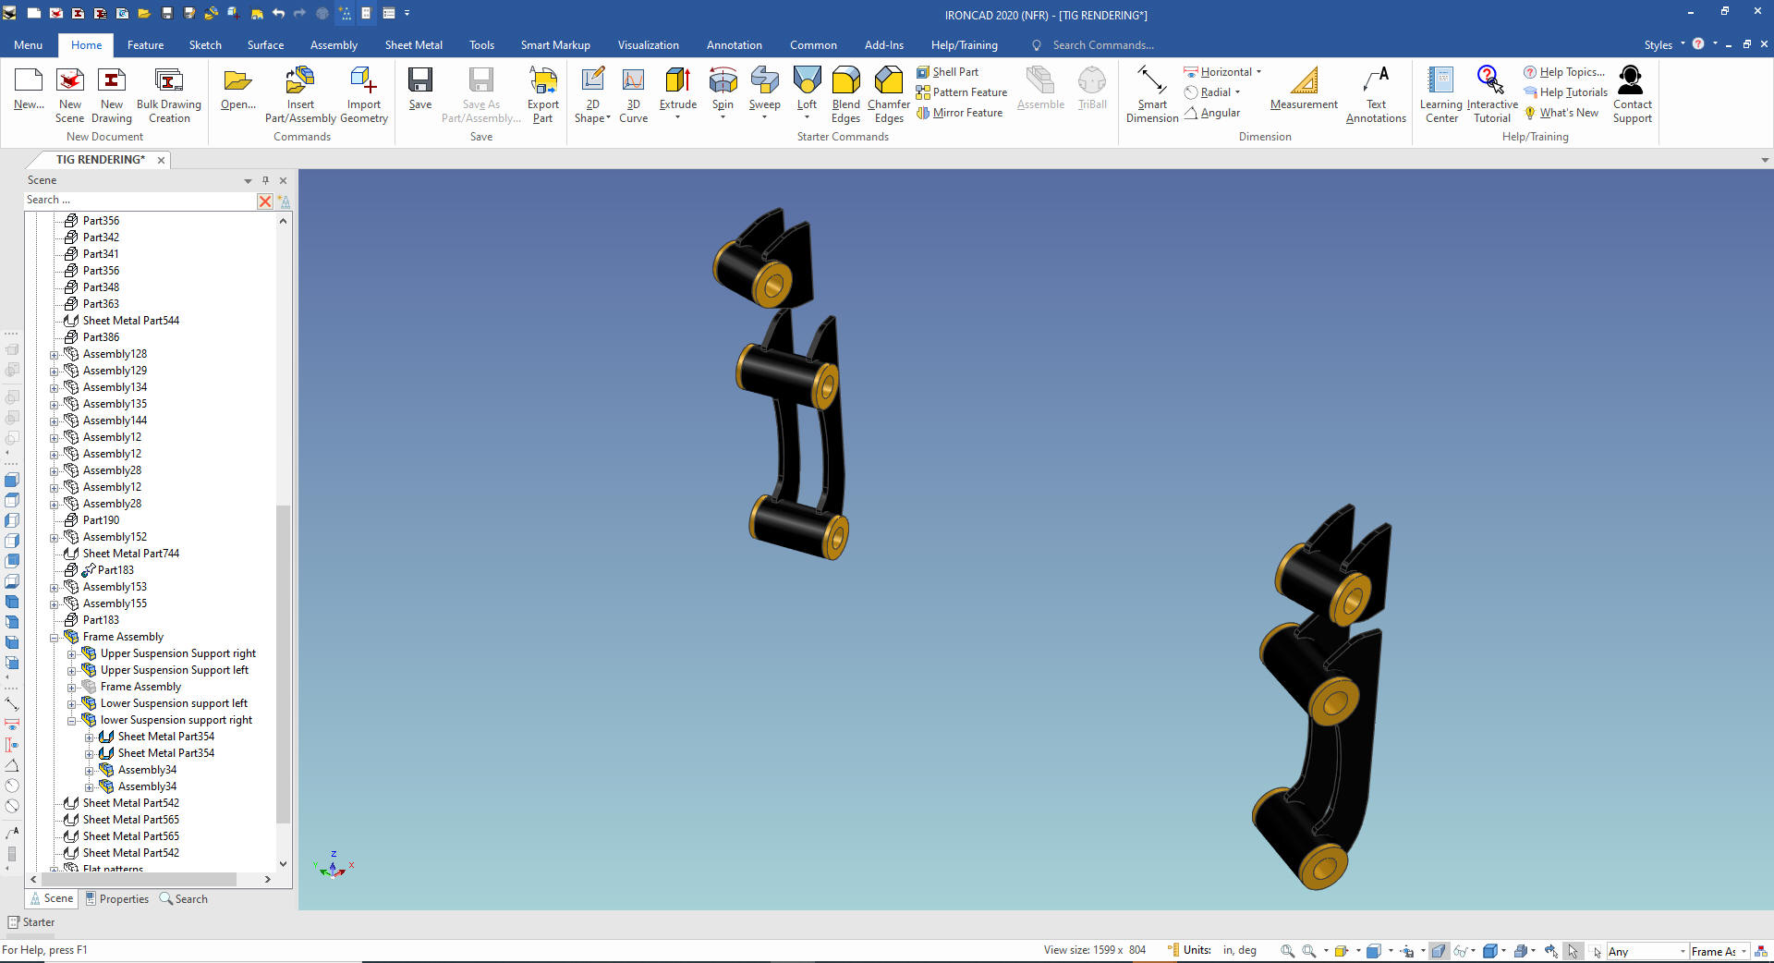Open the Blend Edges tool
Image resolution: width=1774 pixels, height=963 pixels.
[x=845, y=82]
